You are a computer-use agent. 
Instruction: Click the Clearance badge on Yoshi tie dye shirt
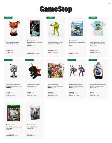click(x=93, y=18)
